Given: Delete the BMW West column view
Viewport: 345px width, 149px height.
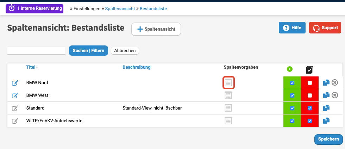Looking at the screenshot, I should pos(335,95).
